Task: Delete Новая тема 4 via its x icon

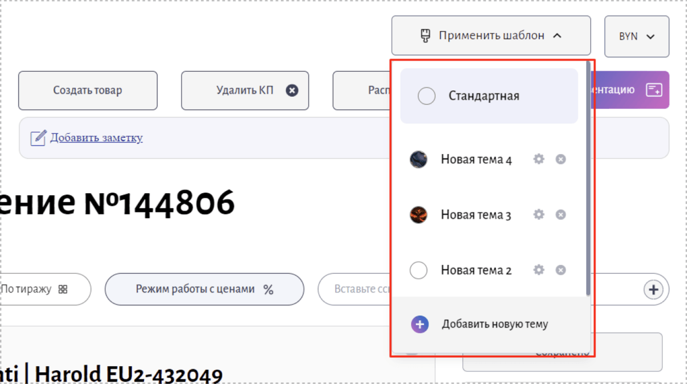Action: click(x=561, y=159)
